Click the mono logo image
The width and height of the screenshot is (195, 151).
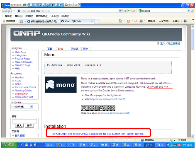(61, 84)
